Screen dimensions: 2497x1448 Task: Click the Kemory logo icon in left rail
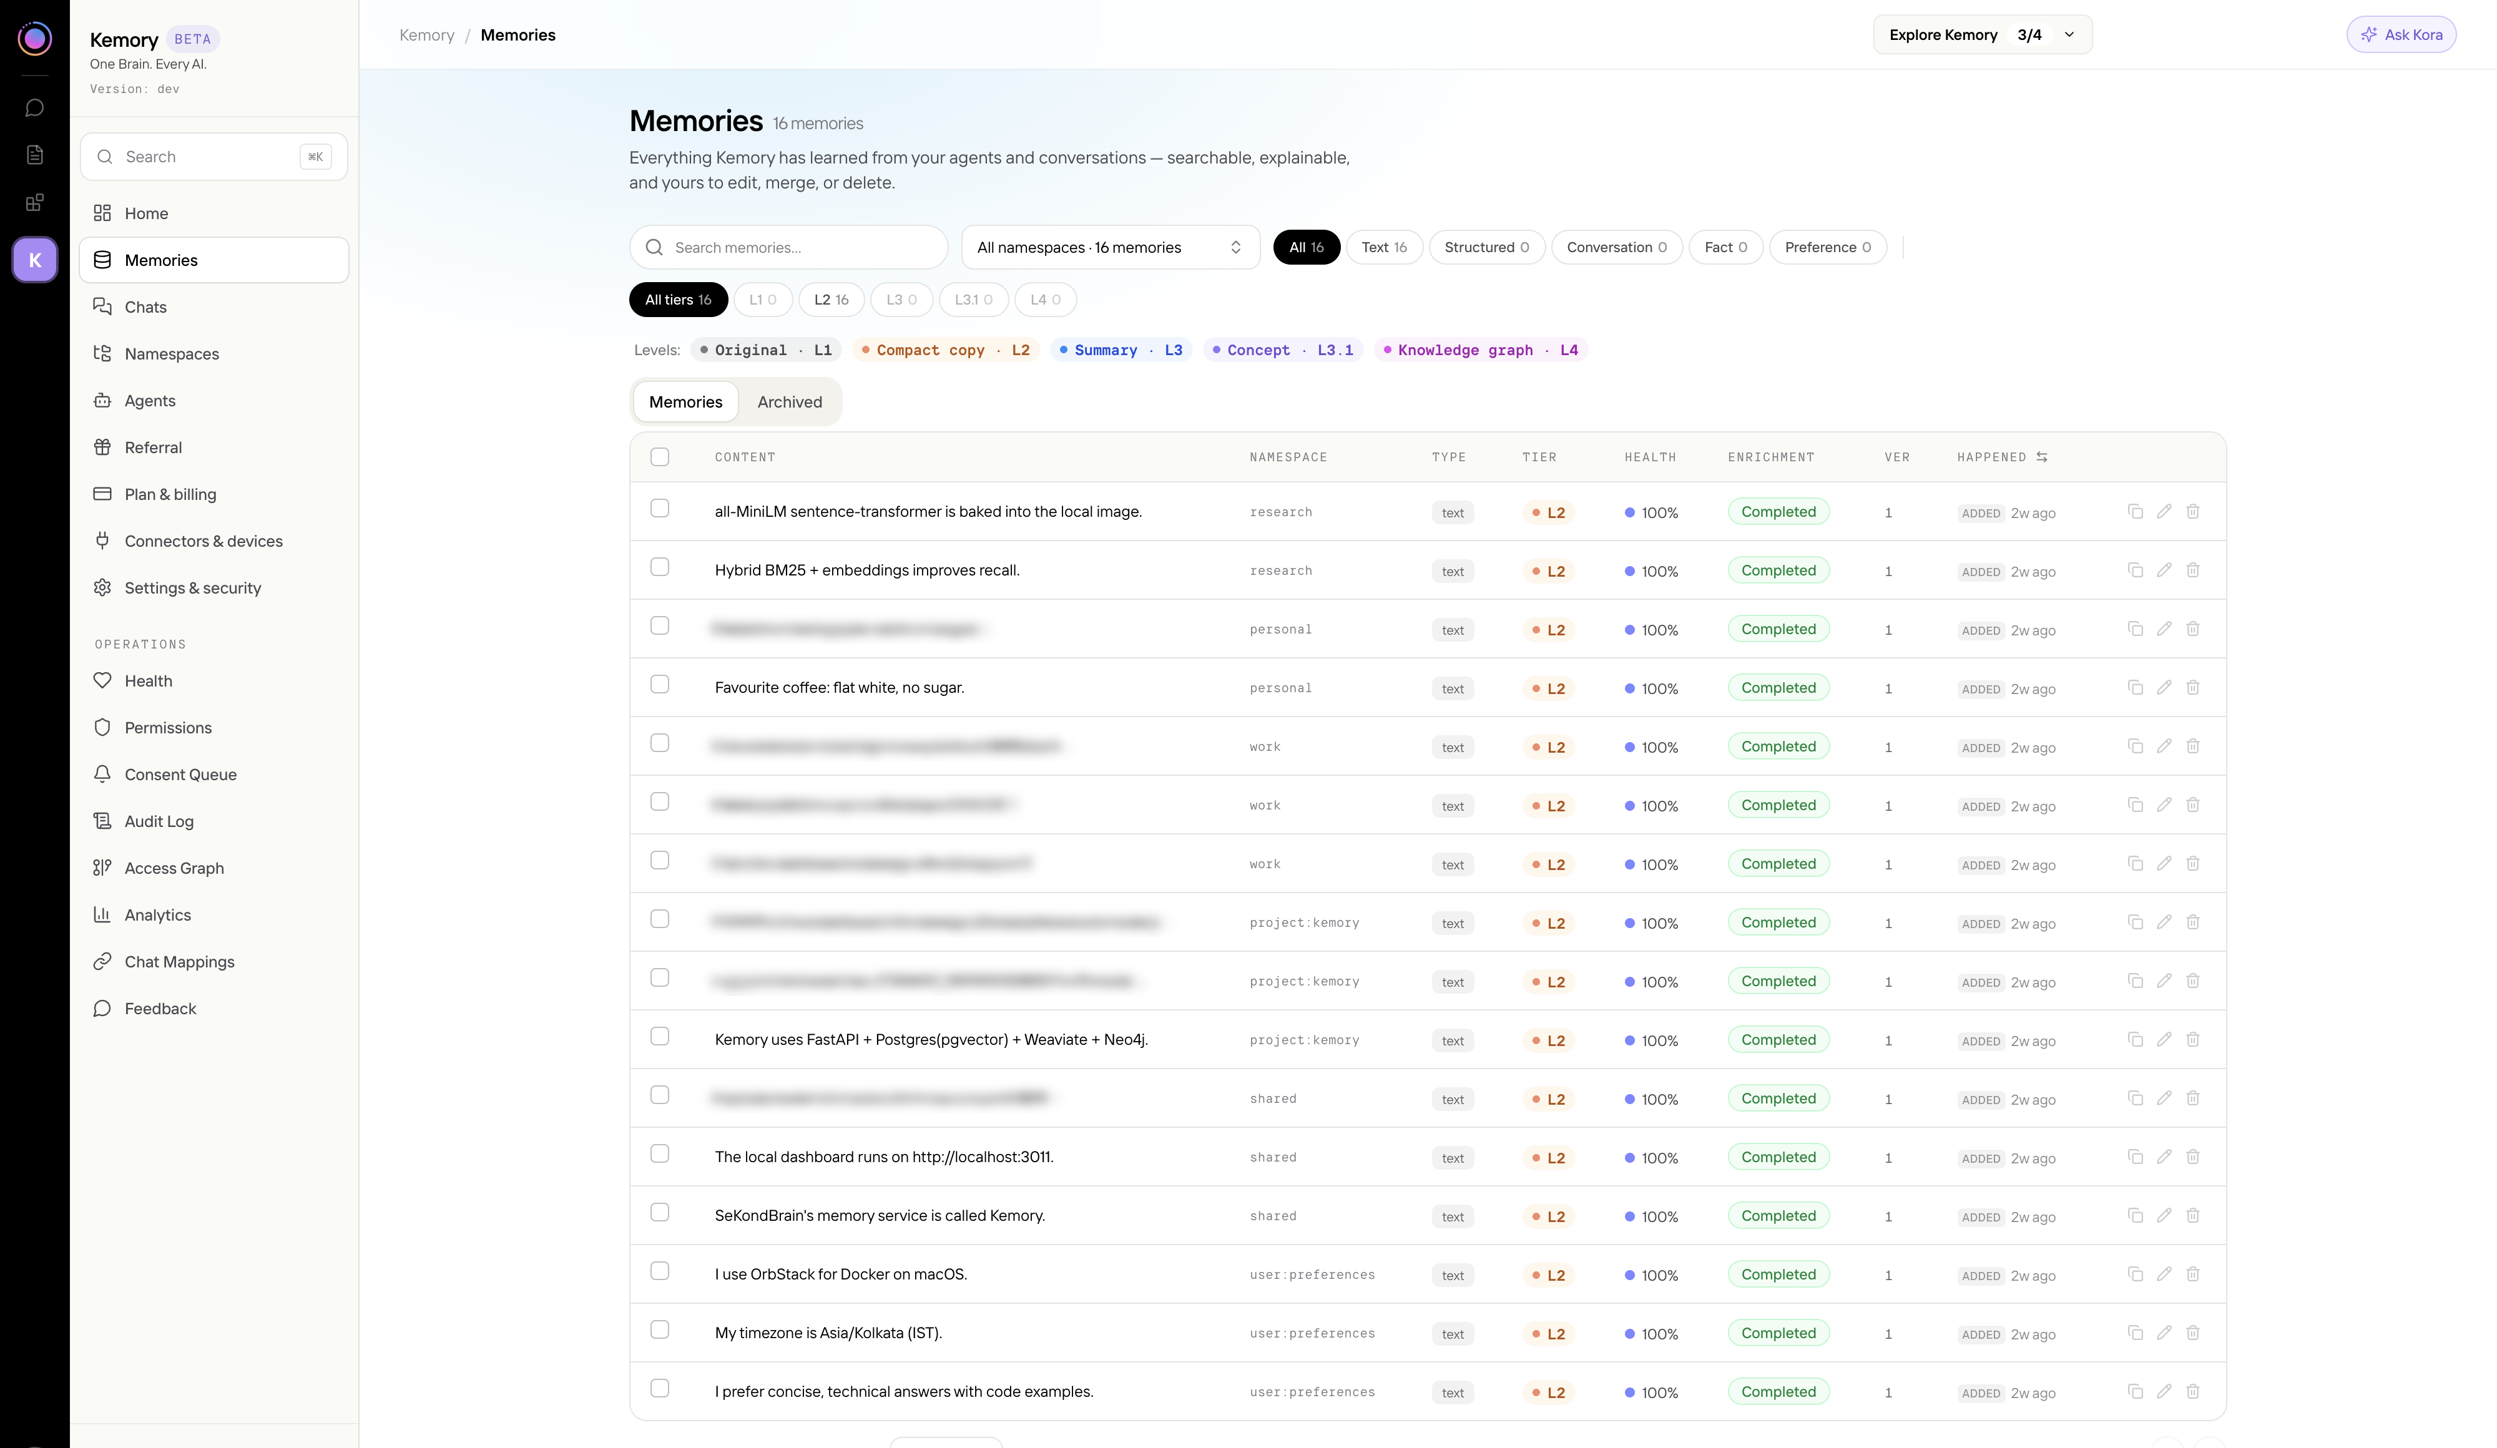pos(35,39)
